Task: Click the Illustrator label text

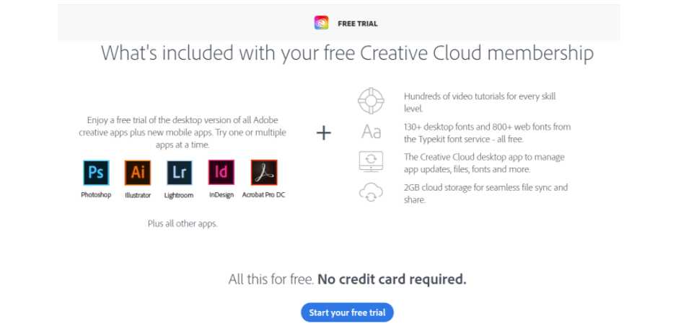Action: click(x=138, y=195)
